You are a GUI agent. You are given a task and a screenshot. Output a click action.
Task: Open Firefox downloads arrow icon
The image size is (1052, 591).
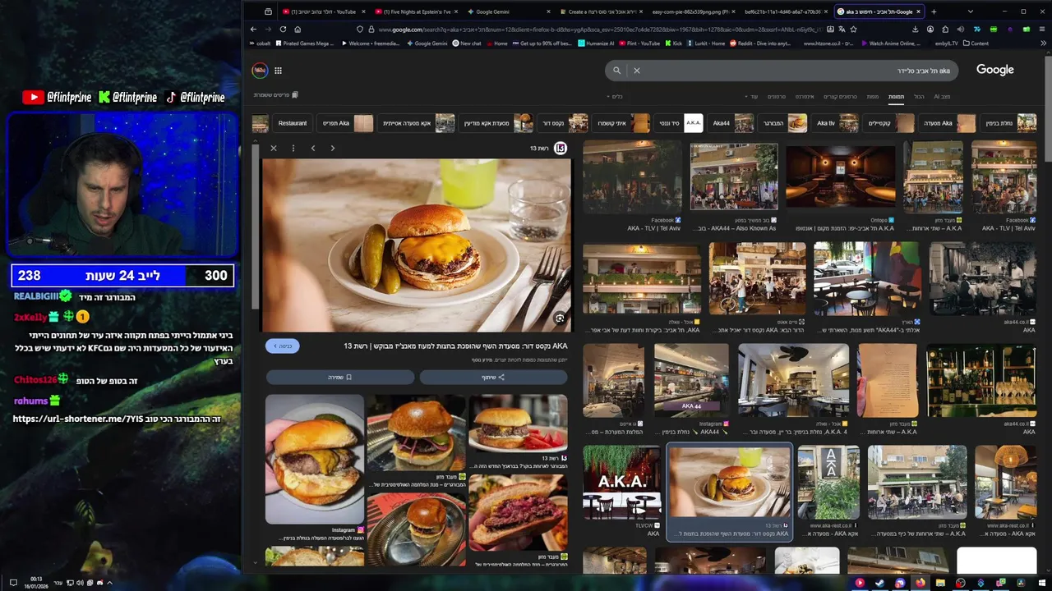pyautogui.click(x=915, y=29)
